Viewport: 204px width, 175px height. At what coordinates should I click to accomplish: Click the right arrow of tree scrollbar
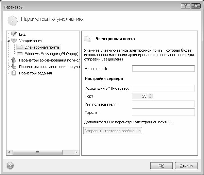click(x=76, y=152)
